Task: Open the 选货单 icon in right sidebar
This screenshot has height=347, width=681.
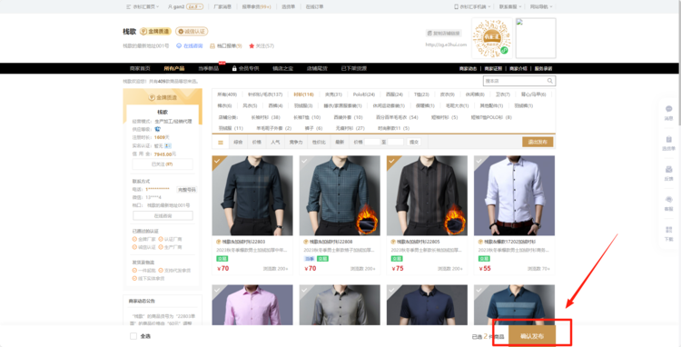Action: pyautogui.click(x=669, y=139)
